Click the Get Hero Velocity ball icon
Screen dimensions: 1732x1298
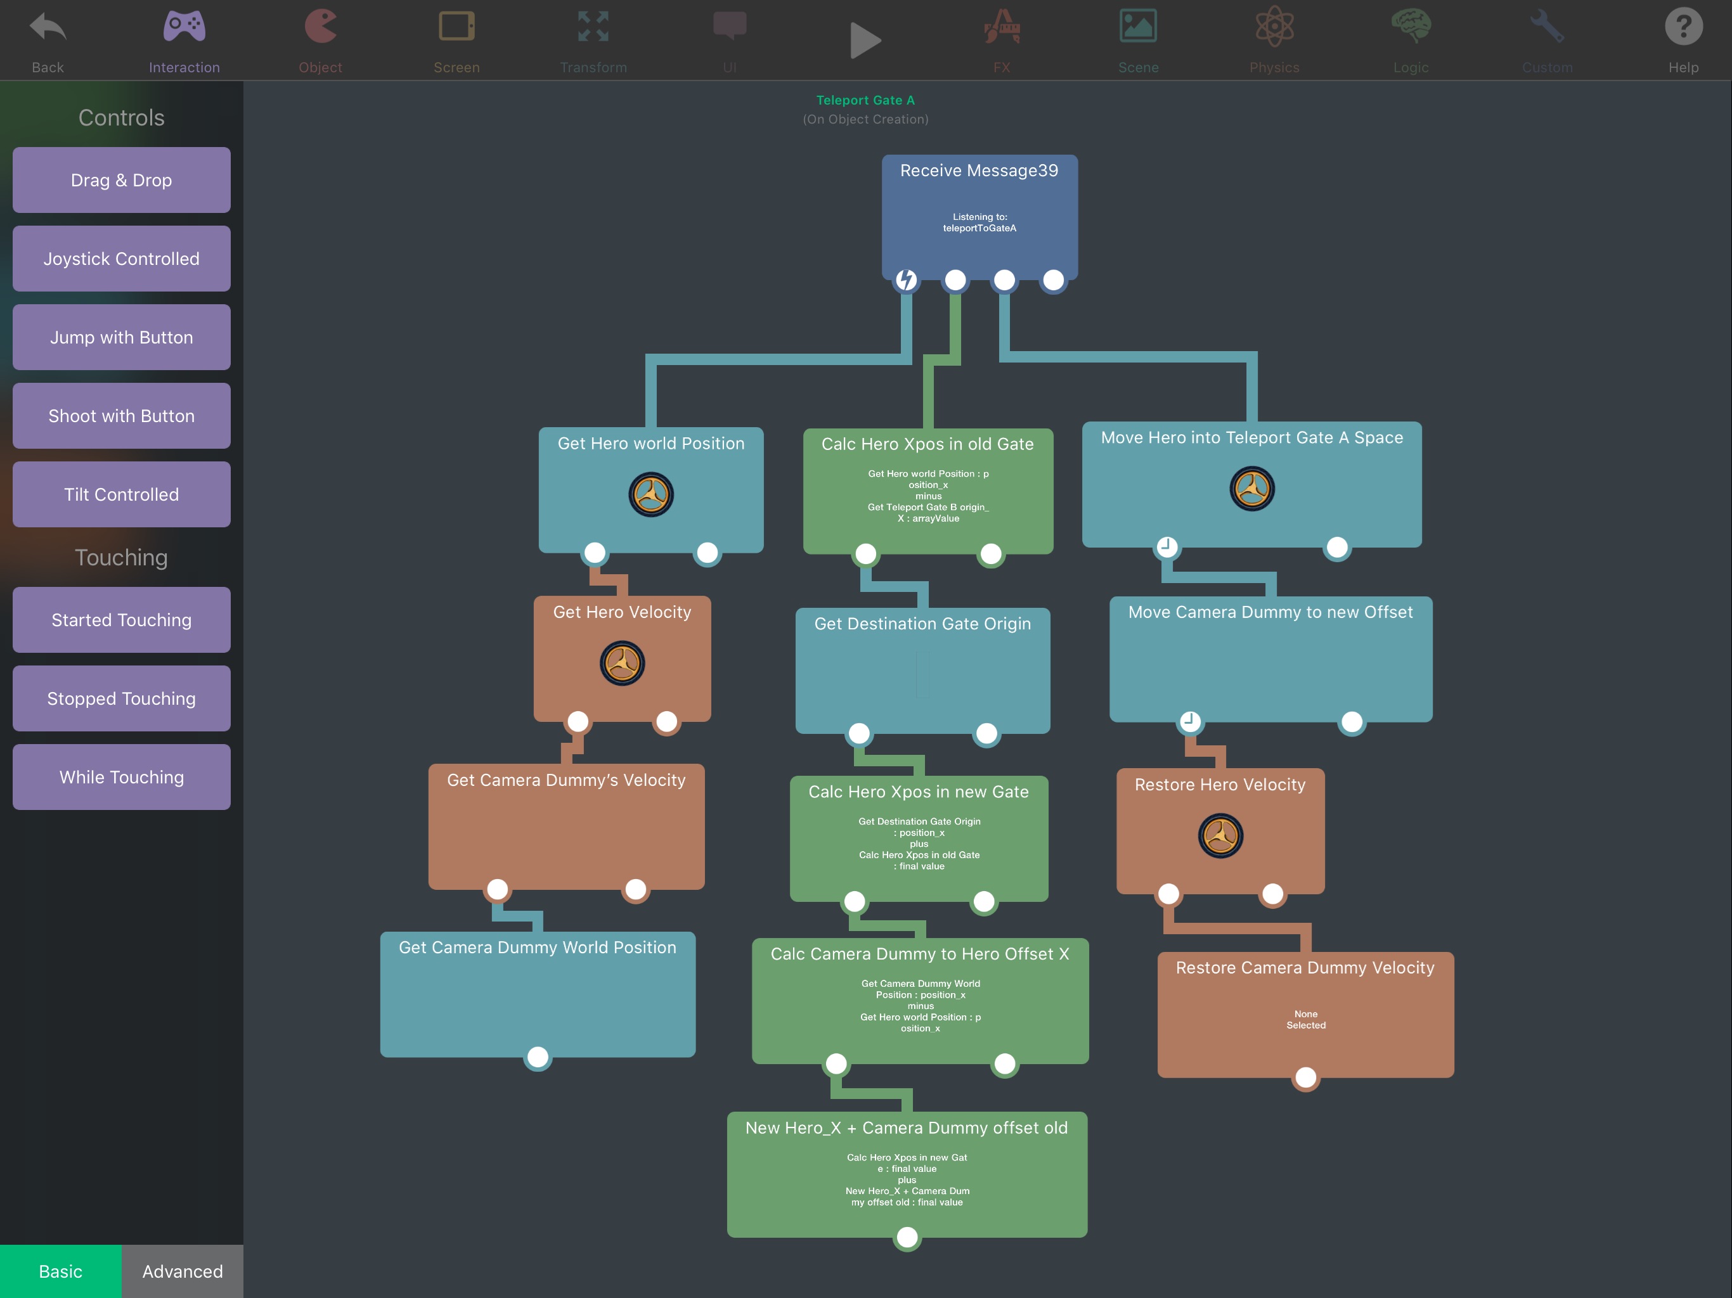(x=622, y=663)
